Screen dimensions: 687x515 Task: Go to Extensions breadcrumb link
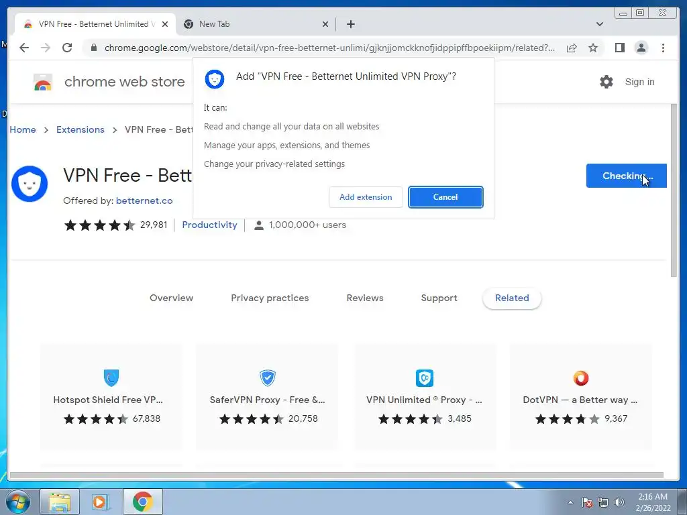[81, 129]
